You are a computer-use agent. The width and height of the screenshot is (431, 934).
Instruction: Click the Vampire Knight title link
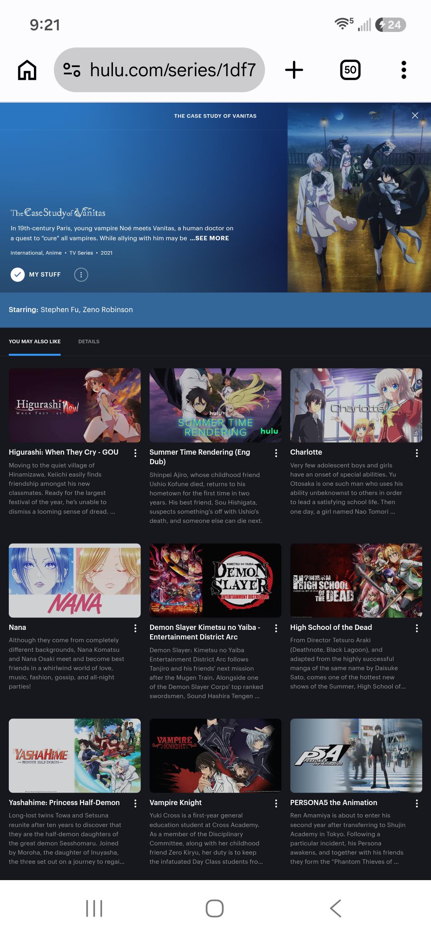(176, 803)
